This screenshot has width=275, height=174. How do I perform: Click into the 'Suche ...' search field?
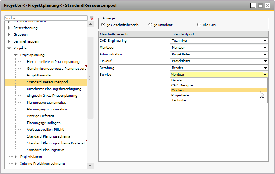coord(46,18)
